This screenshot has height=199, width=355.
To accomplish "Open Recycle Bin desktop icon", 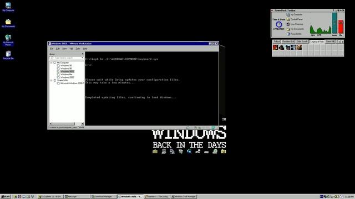I will [x=8, y=55].
